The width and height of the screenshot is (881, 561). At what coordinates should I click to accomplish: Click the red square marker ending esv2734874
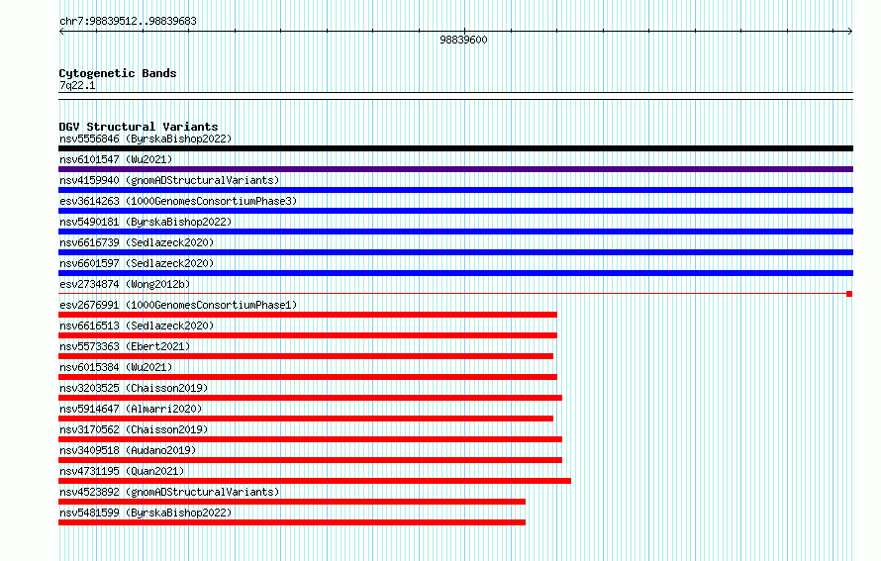849,294
